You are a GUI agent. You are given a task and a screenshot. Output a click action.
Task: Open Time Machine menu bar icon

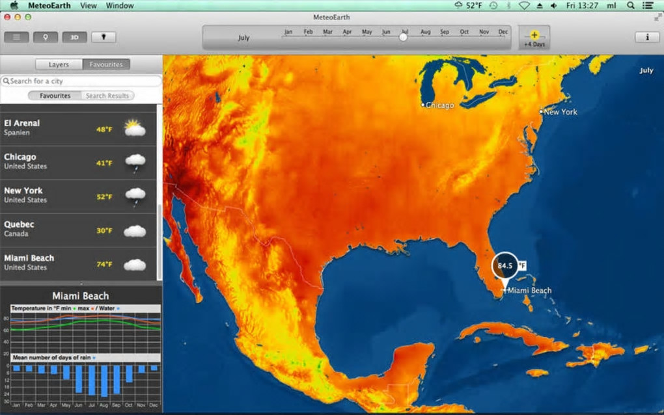pyautogui.click(x=493, y=5)
